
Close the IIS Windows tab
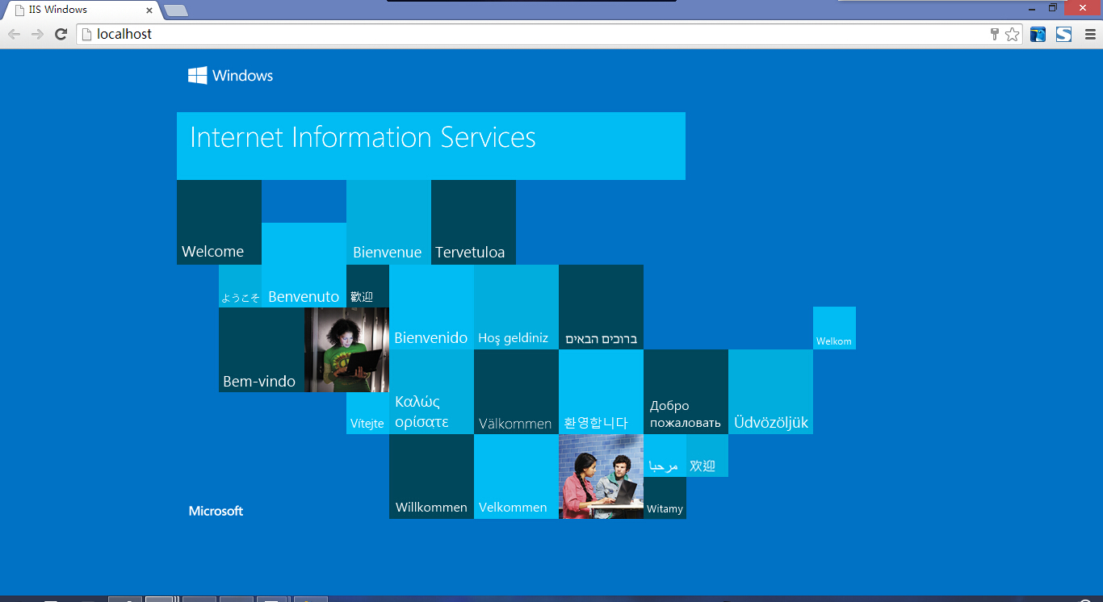pos(149,10)
